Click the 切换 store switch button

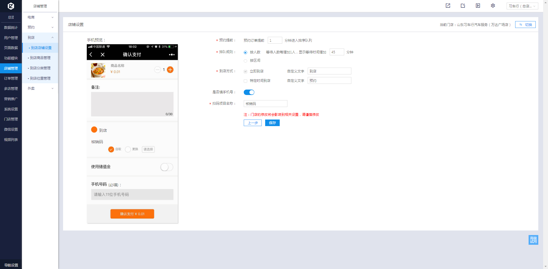click(x=525, y=25)
